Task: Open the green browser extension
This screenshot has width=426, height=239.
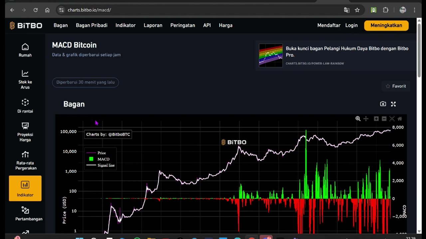Action: pyautogui.click(x=374, y=10)
